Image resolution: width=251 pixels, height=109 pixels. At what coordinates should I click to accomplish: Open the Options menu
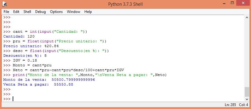point(56,12)
